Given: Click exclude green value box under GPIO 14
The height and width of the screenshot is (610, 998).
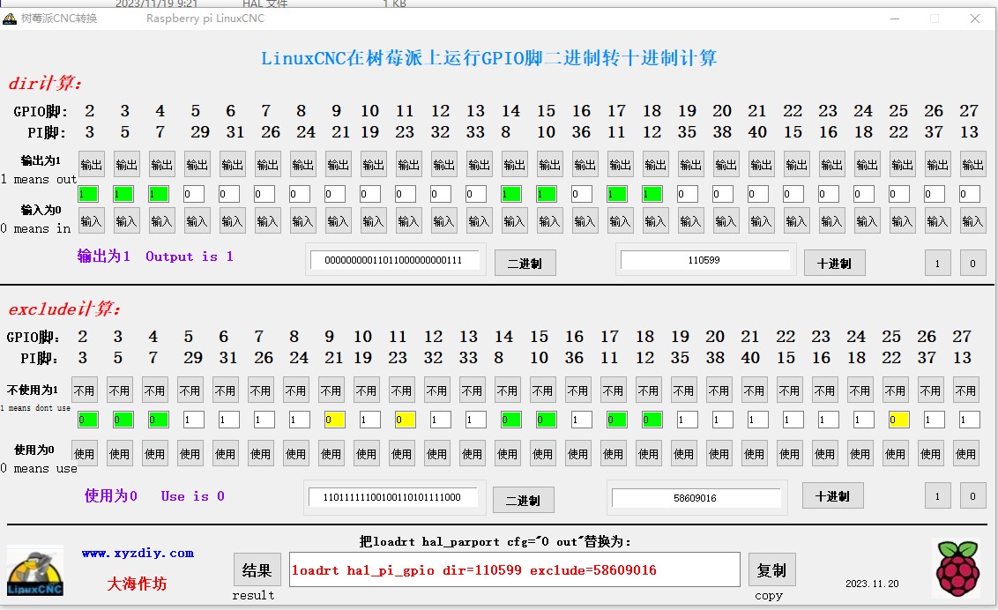Looking at the screenshot, I should [510, 420].
